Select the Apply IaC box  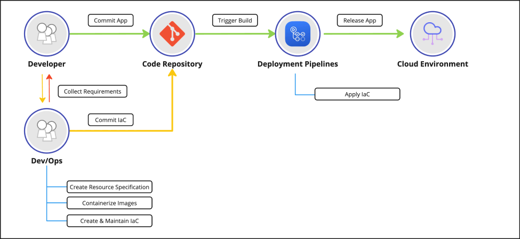point(357,95)
